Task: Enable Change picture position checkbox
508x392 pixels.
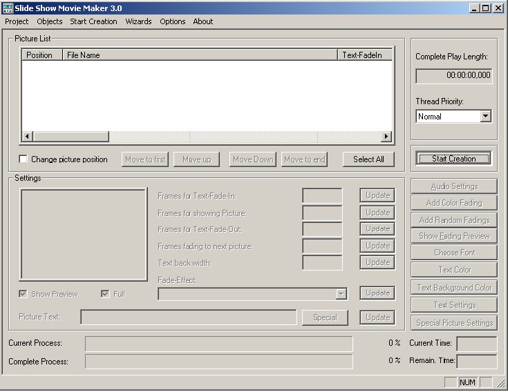Action: (23, 159)
